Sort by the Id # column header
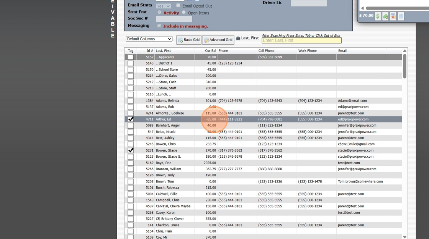The height and width of the screenshot is (239, 429). click(x=150, y=51)
